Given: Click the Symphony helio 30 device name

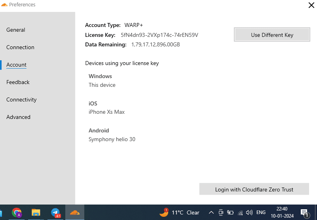Looking at the screenshot, I should point(112,139).
